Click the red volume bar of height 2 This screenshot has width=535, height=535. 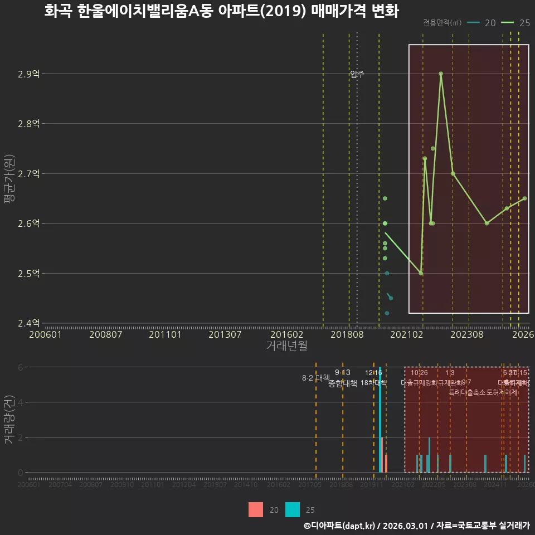click(382, 455)
